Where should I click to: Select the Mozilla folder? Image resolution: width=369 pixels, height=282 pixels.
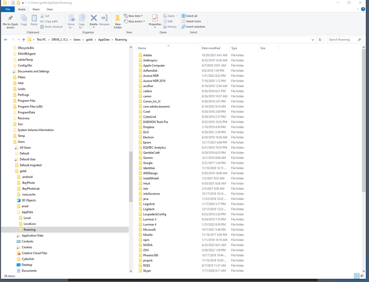point(148,235)
